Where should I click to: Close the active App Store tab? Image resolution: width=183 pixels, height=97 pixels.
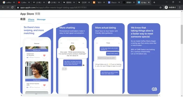pos(149,2)
